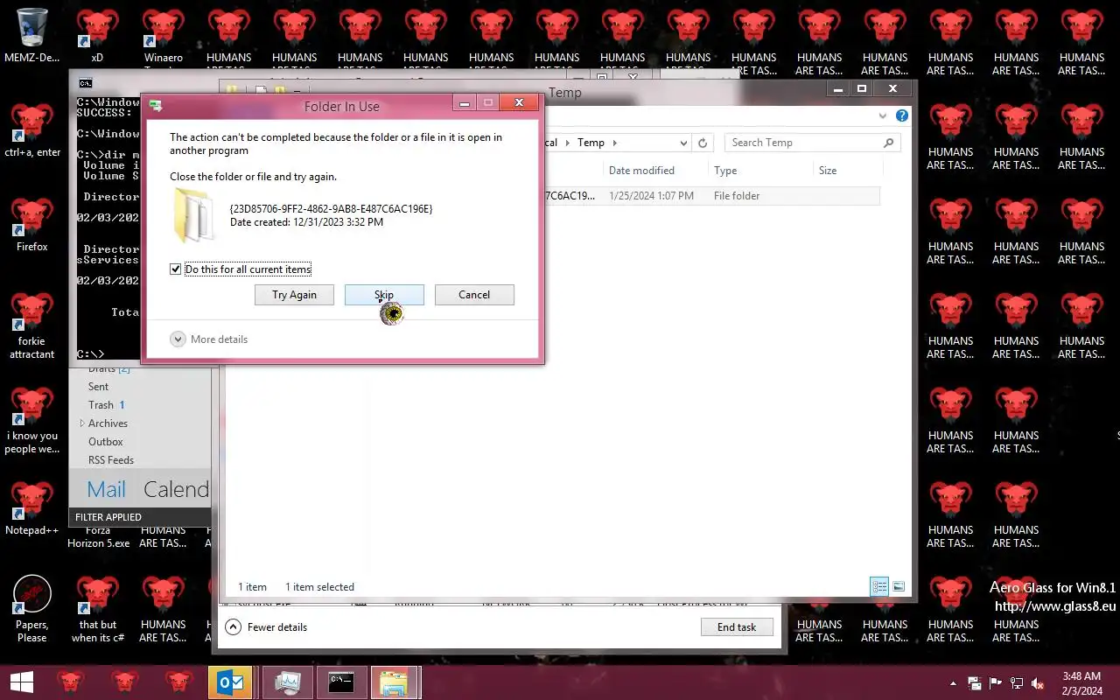The height and width of the screenshot is (700, 1120).
Task: Open the Temp address bar history dropdown
Action: click(683, 143)
